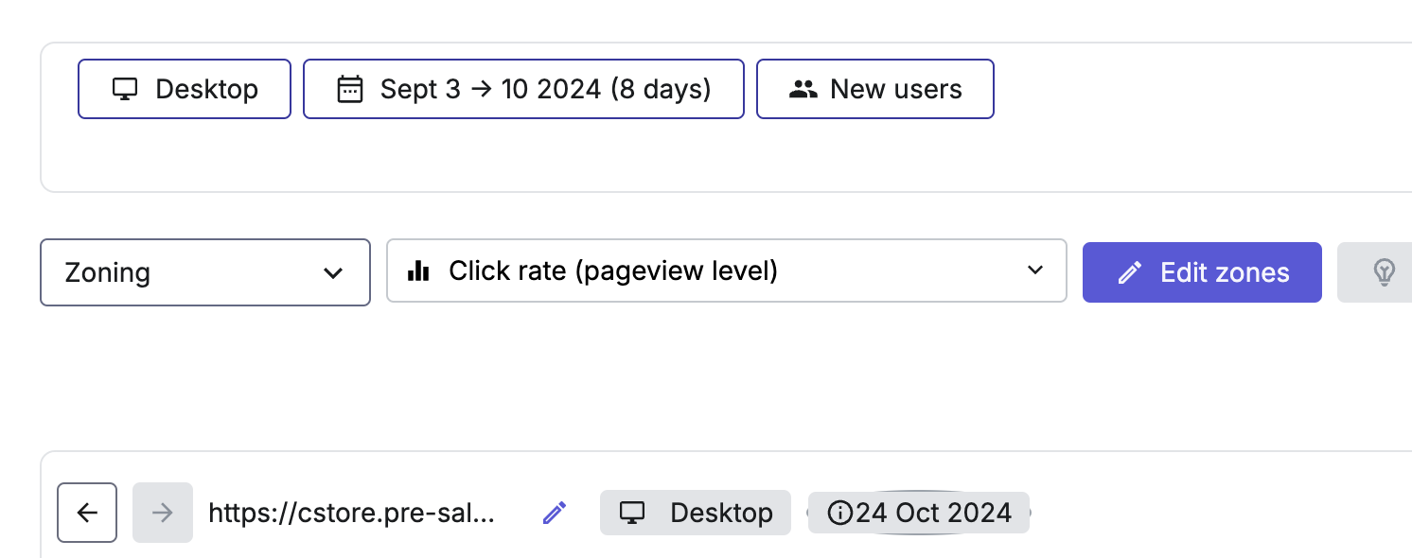The image size is (1412, 558).
Task: Click the gray Desktop device badge
Action: click(696, 513)
